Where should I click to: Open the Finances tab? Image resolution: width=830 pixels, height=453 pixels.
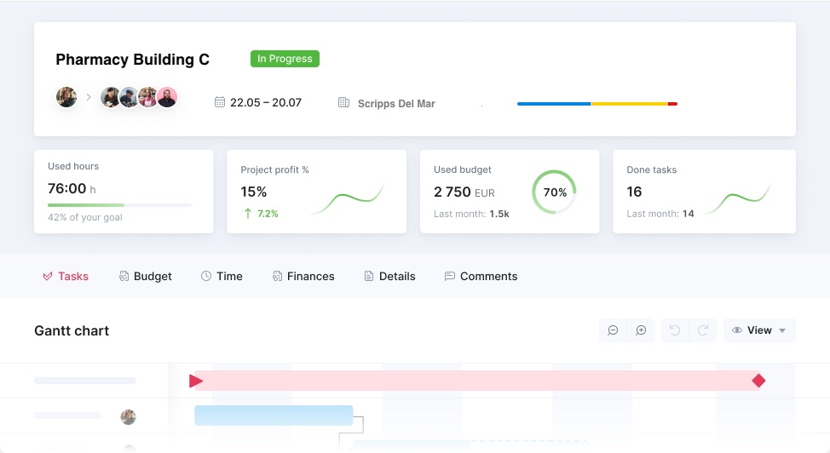click(303, 276)
